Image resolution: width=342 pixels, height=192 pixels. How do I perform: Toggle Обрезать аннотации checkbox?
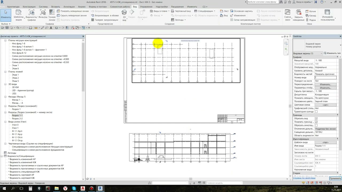pyautogui.click(x=316, y=125)
